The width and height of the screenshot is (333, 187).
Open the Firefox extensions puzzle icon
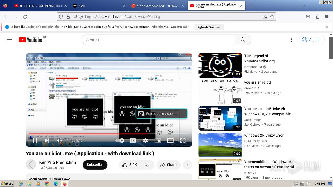click(317, 17)
